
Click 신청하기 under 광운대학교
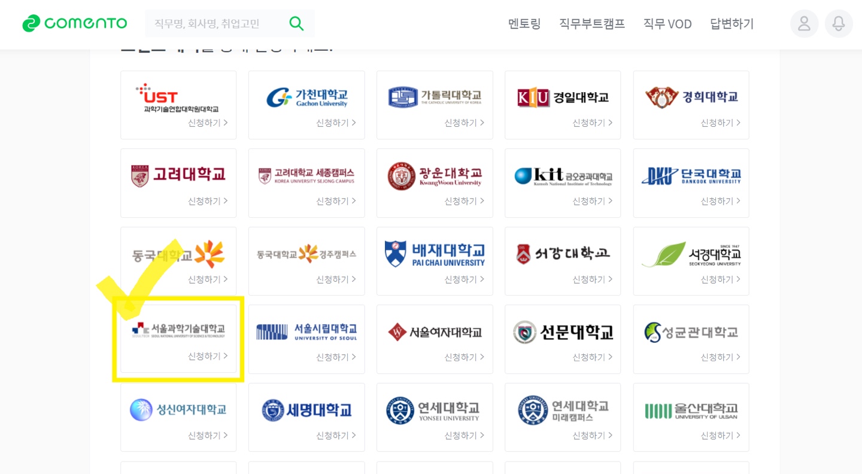coord(464,201)
